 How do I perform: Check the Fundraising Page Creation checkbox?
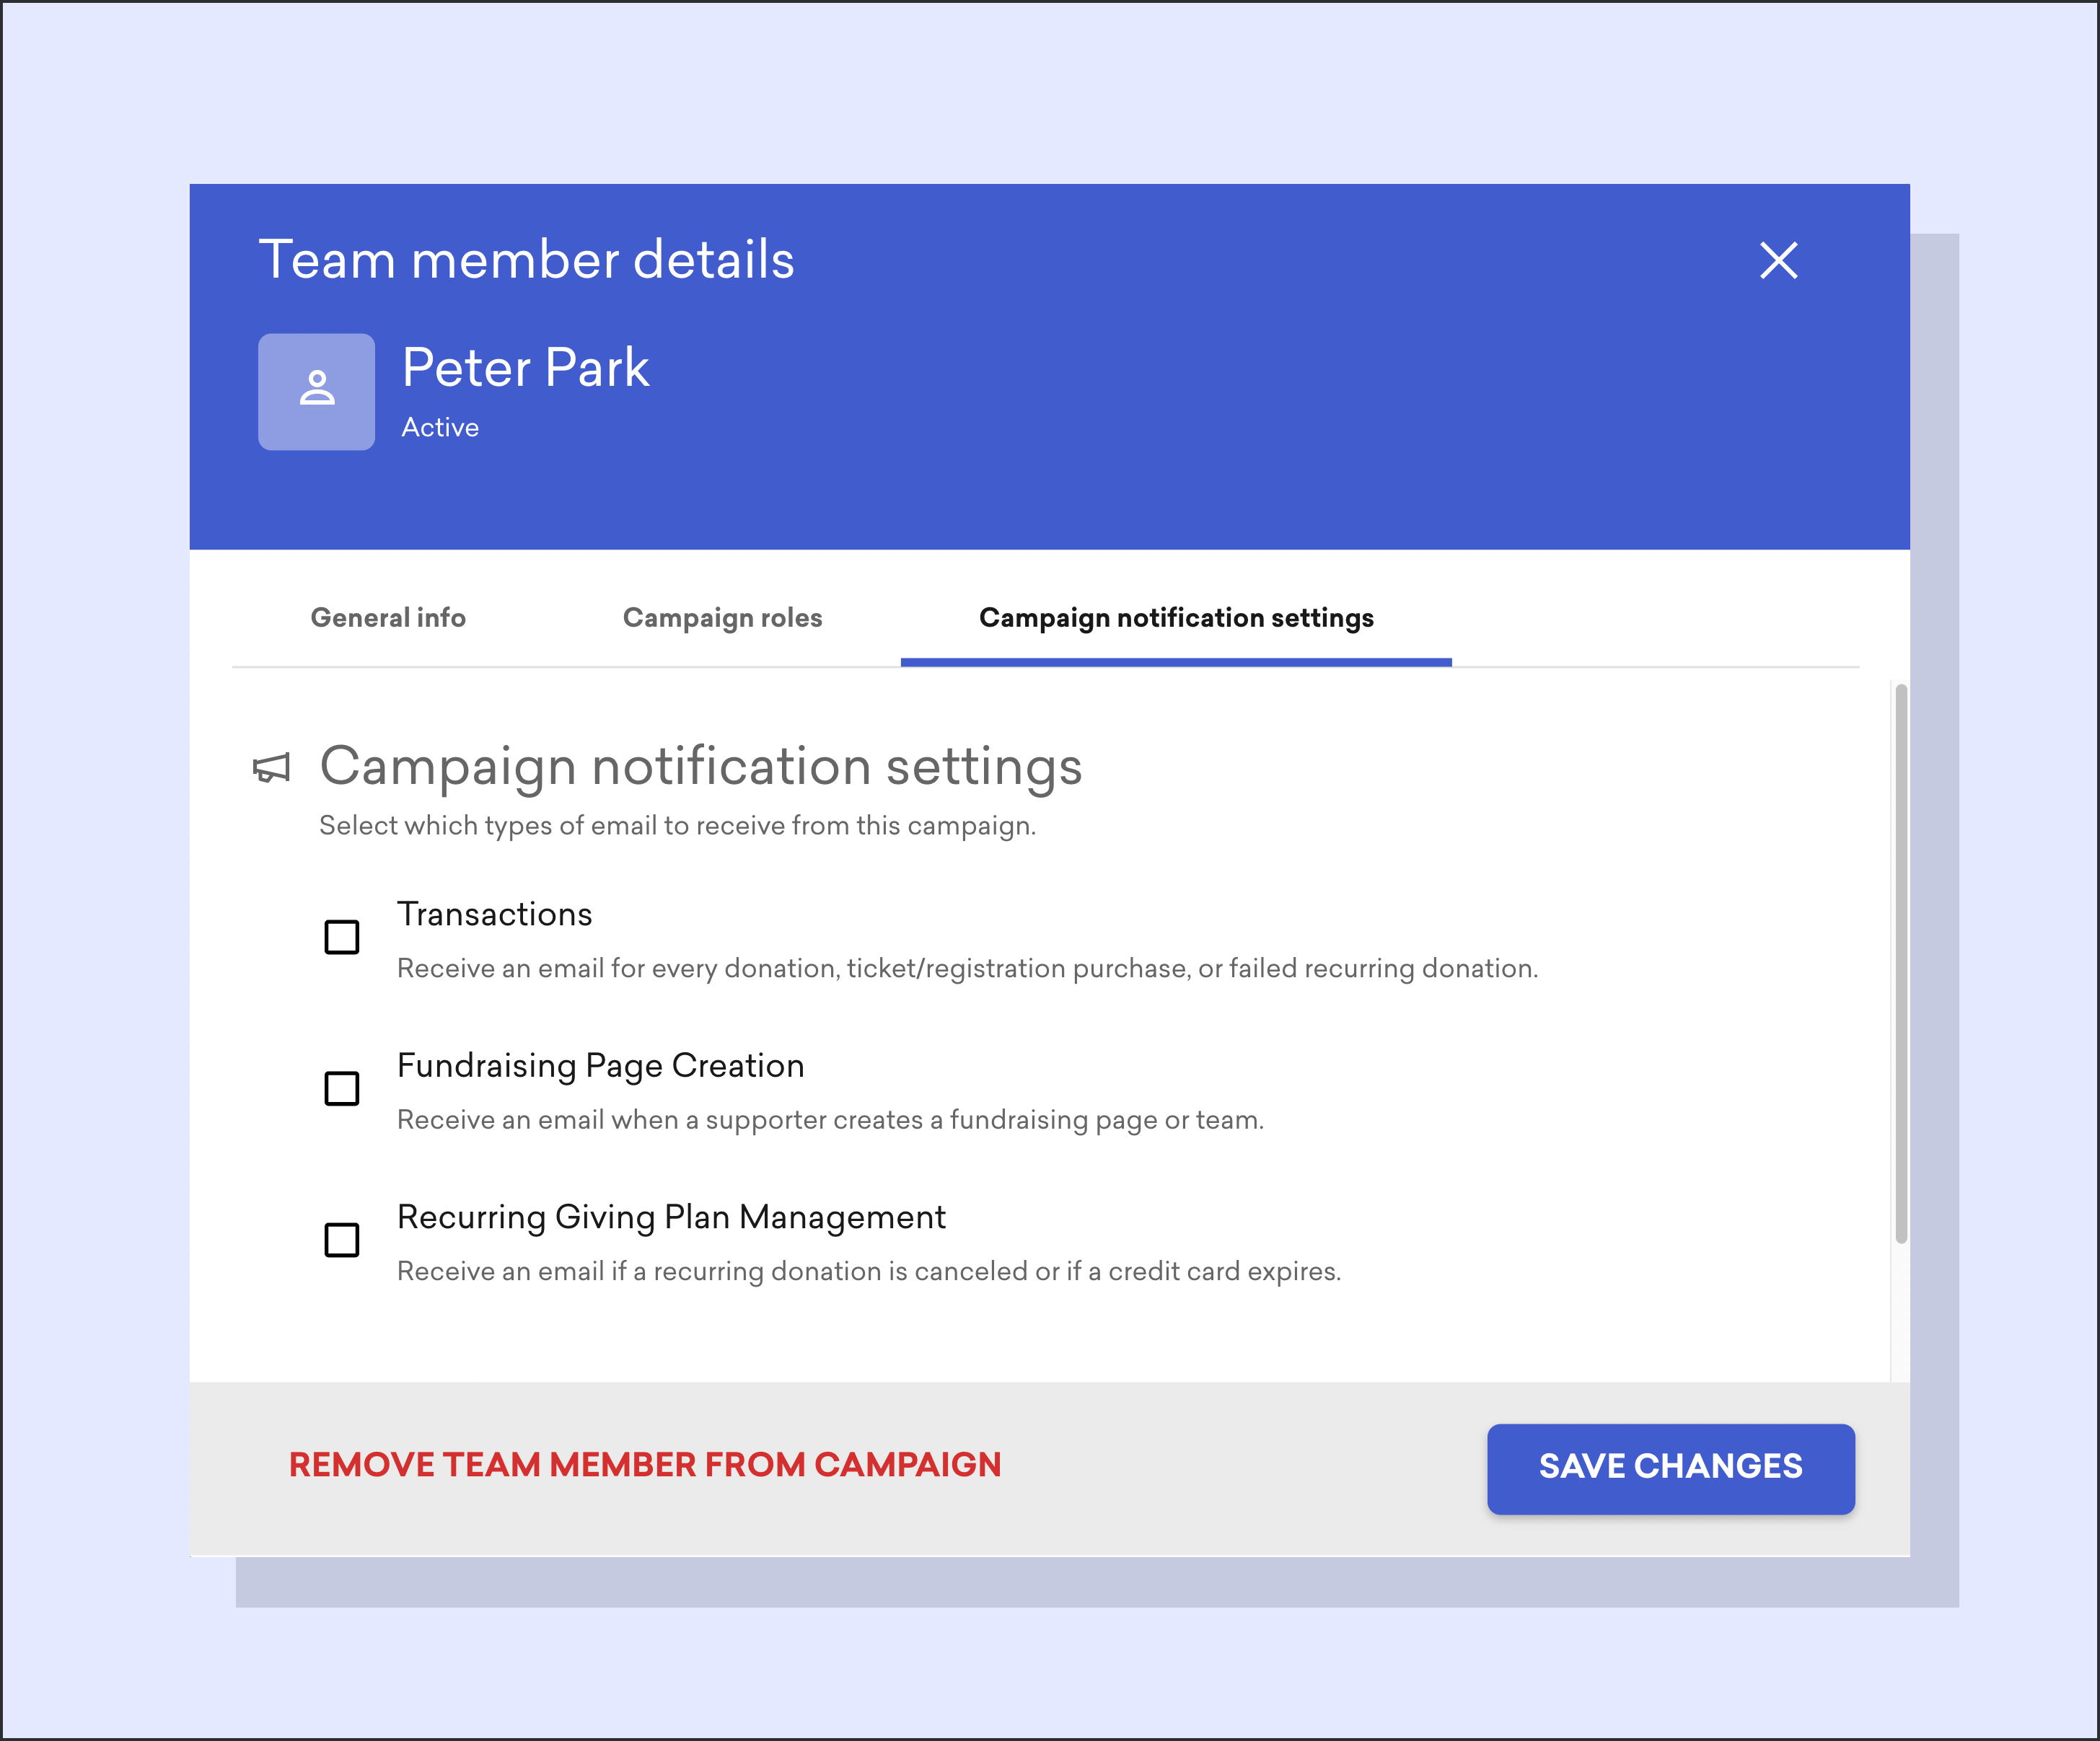[342, 1088]
